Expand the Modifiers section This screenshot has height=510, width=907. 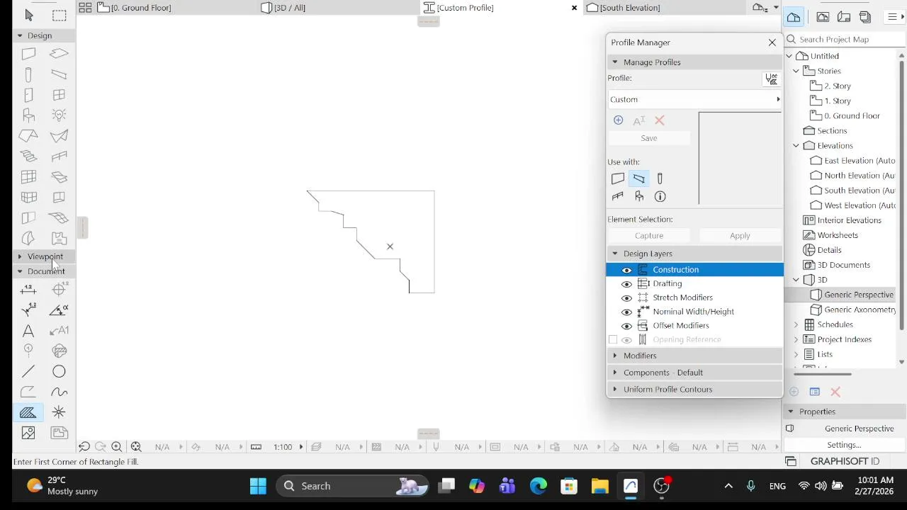[694, 356]
